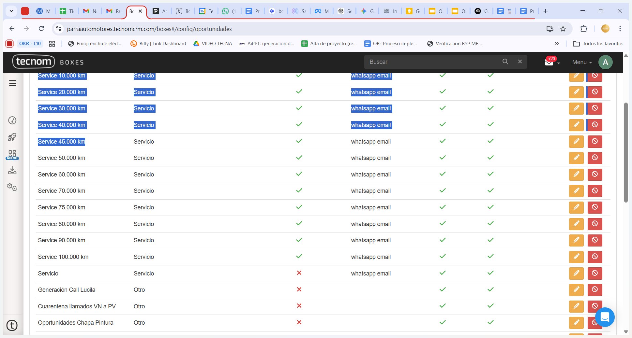Click first green check for Service 70.000 km
Image resolution: width=632 pixels, height=338 pixels.
(x=299, y=190)
